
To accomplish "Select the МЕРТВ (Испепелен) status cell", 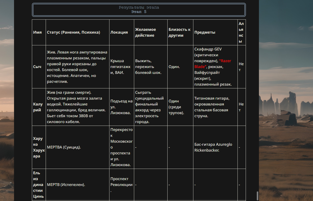I will tap(78, 184).
